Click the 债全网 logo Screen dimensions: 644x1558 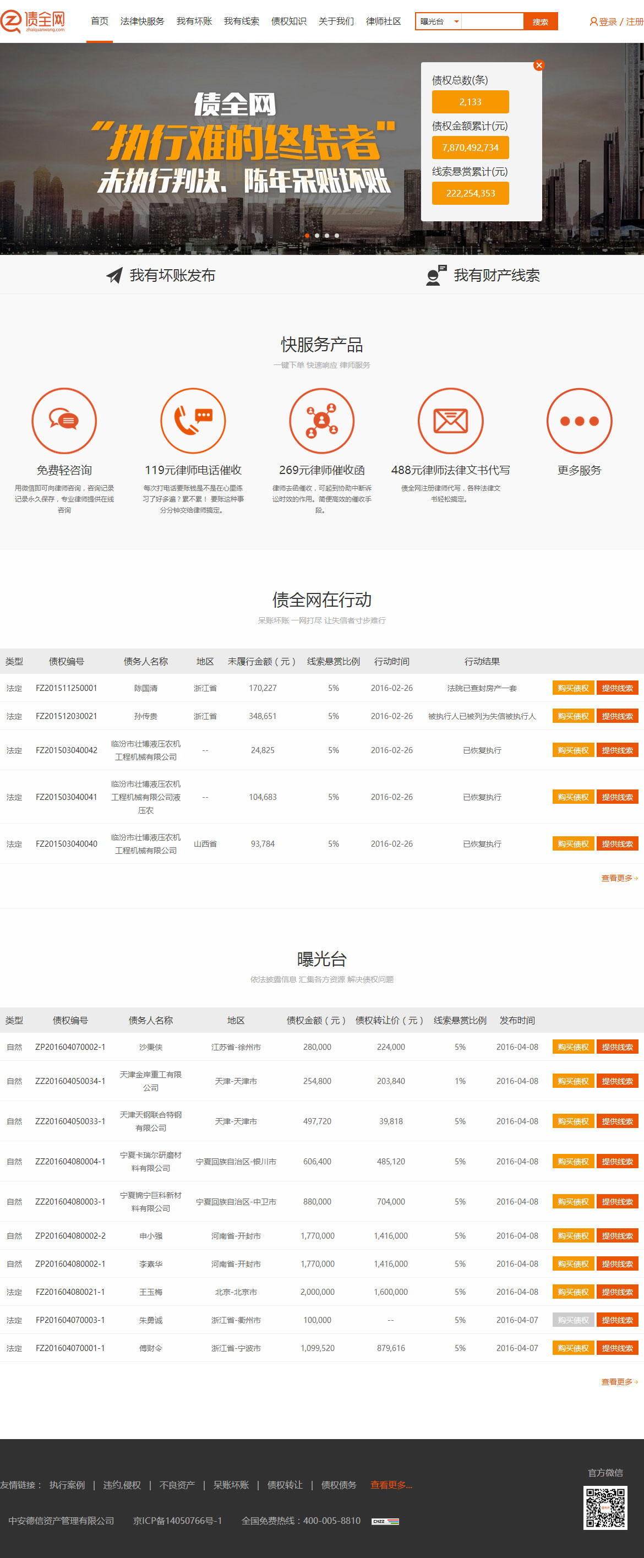pyautogui.click(x=34, y=21)
